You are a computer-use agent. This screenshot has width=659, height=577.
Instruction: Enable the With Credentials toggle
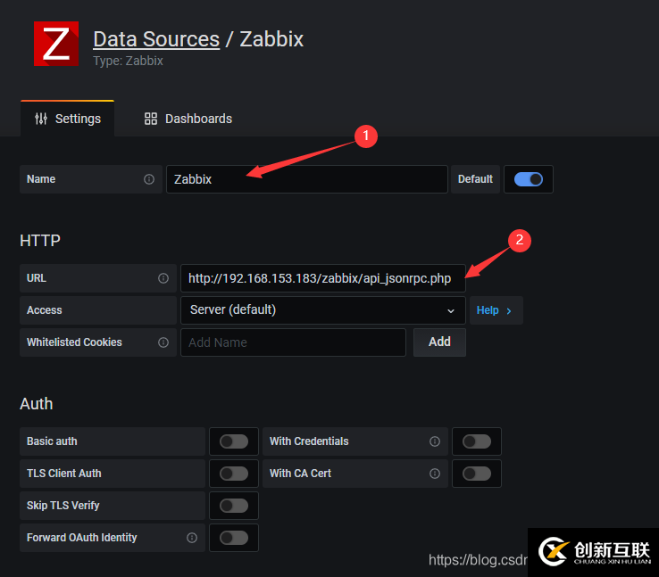click(477, 441)
